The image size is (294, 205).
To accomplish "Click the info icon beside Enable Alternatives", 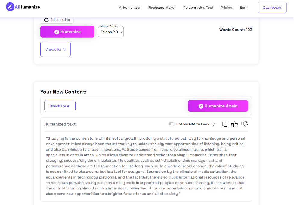I will point(213,124).
